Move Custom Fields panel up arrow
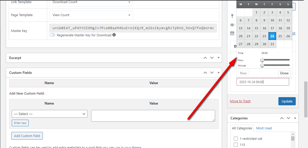The height and width of the screenshot is (148, 308). pyautogui.click(x=205, y=73)
